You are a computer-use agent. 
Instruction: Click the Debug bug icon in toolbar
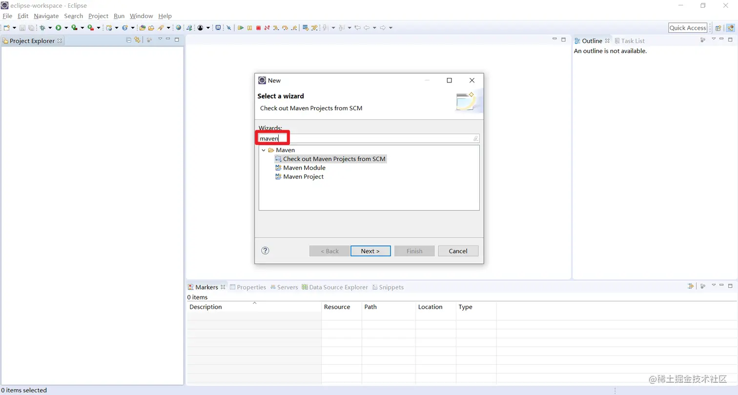(42, 28)
